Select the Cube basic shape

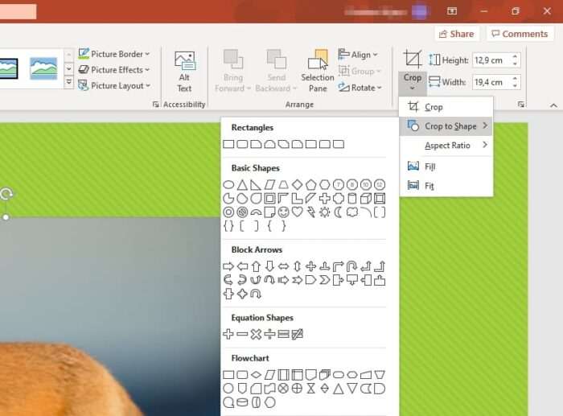click(x=366, y=198)
